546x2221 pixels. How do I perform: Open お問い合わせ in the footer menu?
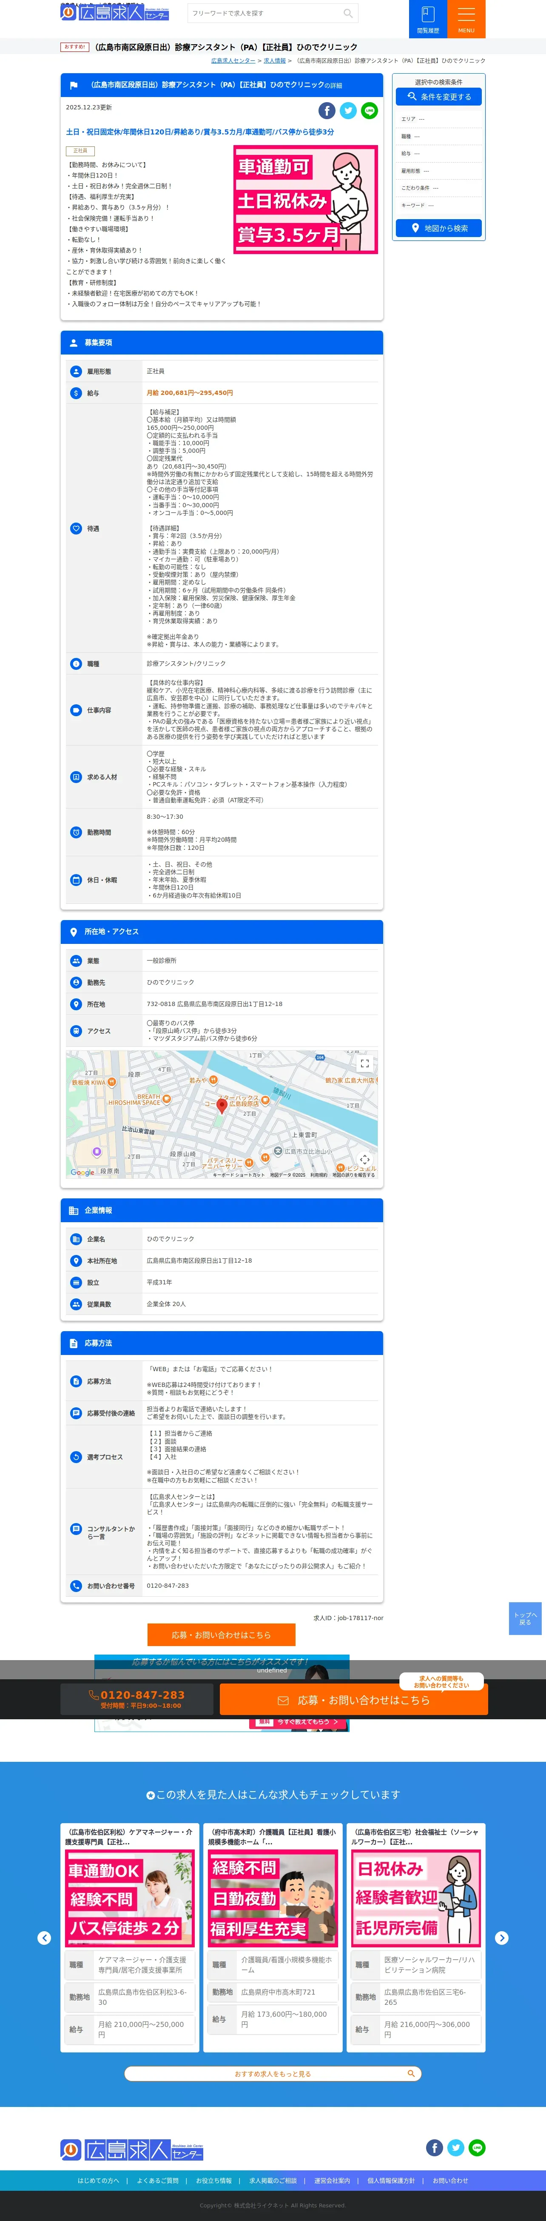click(450, 2181)
